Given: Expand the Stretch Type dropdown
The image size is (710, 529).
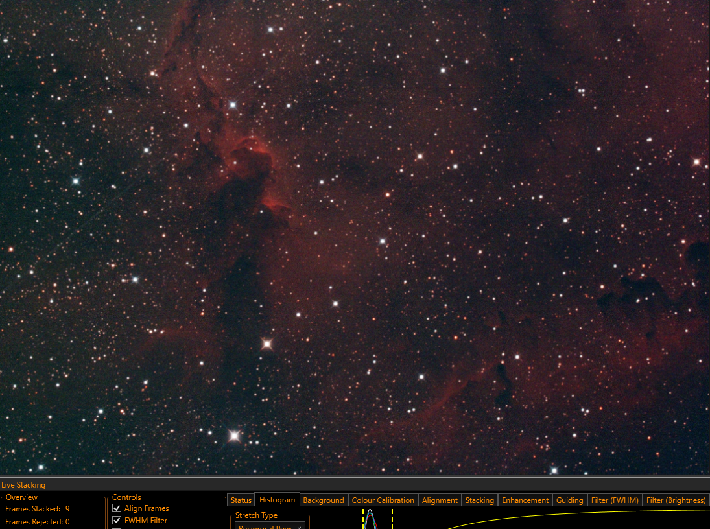Looking at the screenshot, I should 270,526.
